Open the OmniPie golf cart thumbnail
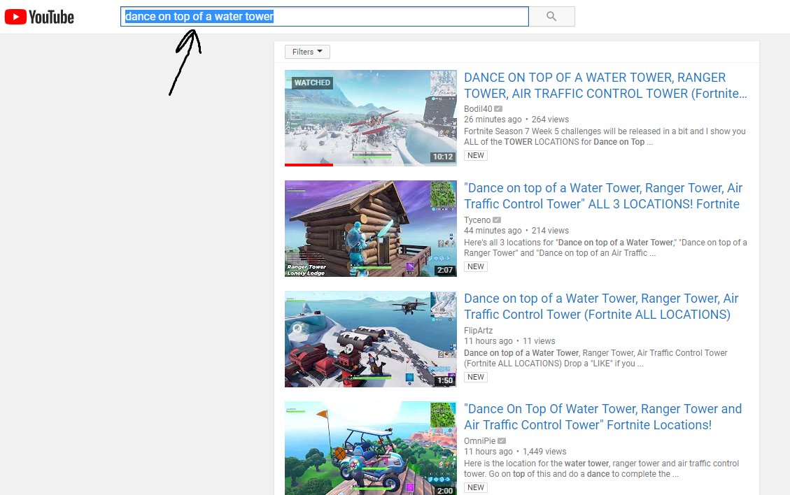 pyautogui.click(x=370, y=448)
